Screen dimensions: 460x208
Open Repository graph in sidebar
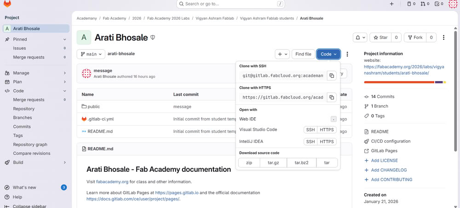pyautogui.click(x=30, y=144)
